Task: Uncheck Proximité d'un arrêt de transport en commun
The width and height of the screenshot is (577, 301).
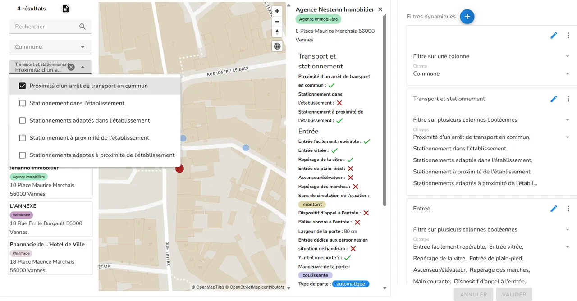Action: pos(23,86)
